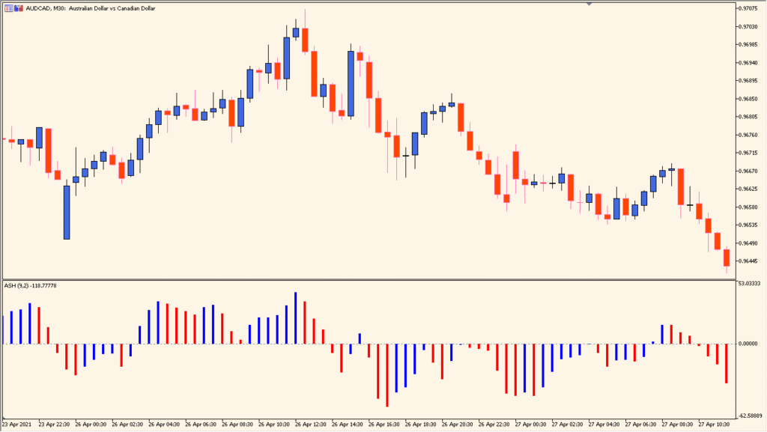
Task: Click the 27 Apr 04:30 time label
Action: (x=604, y=425)
